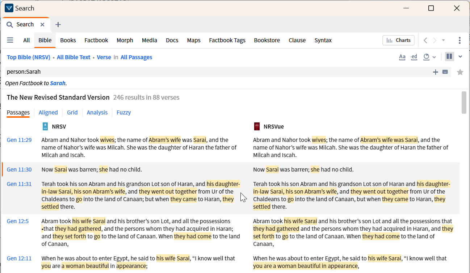Add a new tab with plus
The image size is (470, 273).
tap(58, 25)
